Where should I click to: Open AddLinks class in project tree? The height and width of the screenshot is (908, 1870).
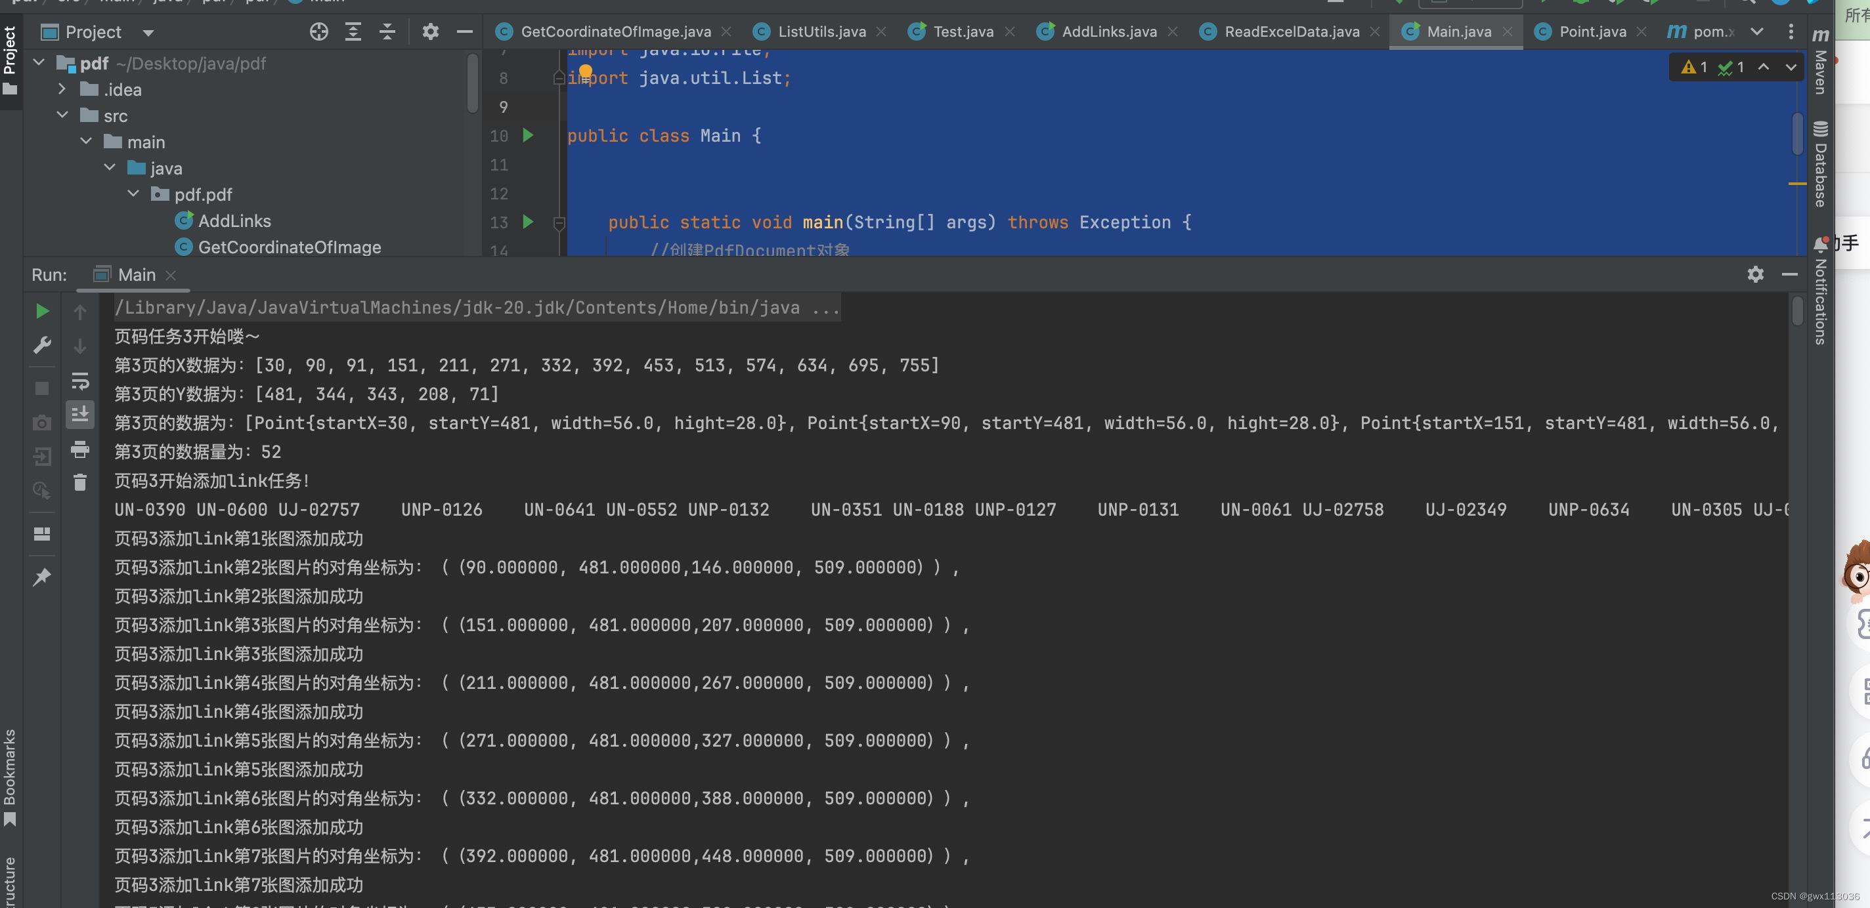click(x=234, y=220)
